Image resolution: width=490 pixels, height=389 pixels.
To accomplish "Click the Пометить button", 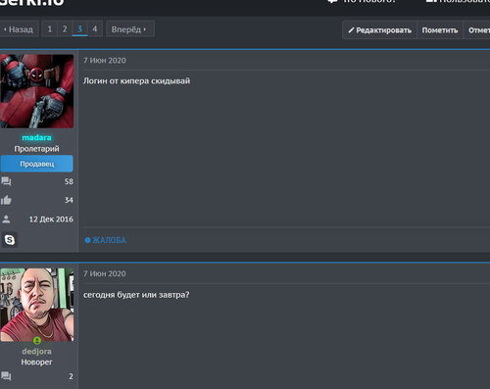I will click(440, 30).
